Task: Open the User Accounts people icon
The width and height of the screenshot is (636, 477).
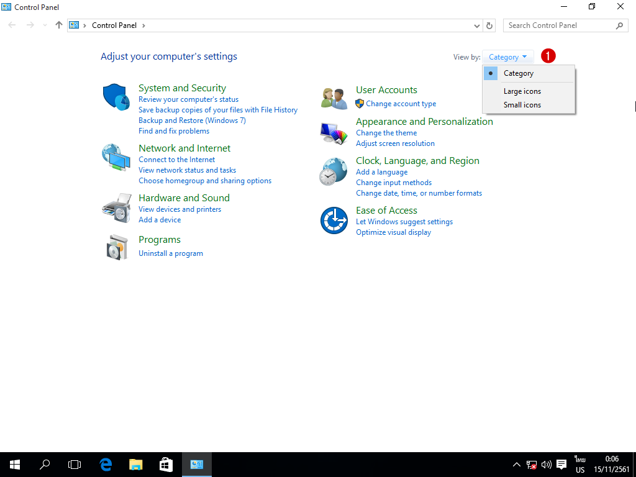Action: [334, 98]
